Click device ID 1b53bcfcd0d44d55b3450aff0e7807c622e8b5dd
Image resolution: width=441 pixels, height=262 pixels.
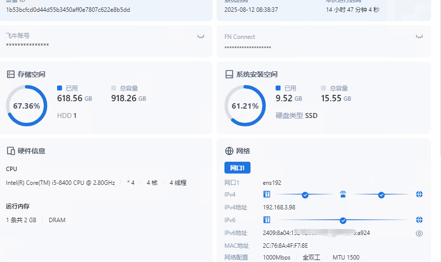pos(68,9)
